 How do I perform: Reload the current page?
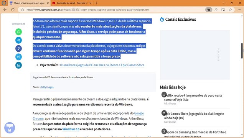point(13,10)
